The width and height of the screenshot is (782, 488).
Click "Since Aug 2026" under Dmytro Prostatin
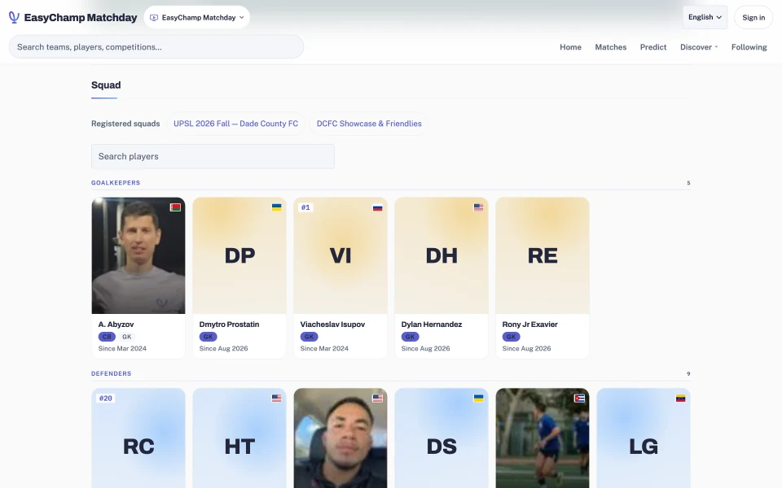(x=223, y=349)
